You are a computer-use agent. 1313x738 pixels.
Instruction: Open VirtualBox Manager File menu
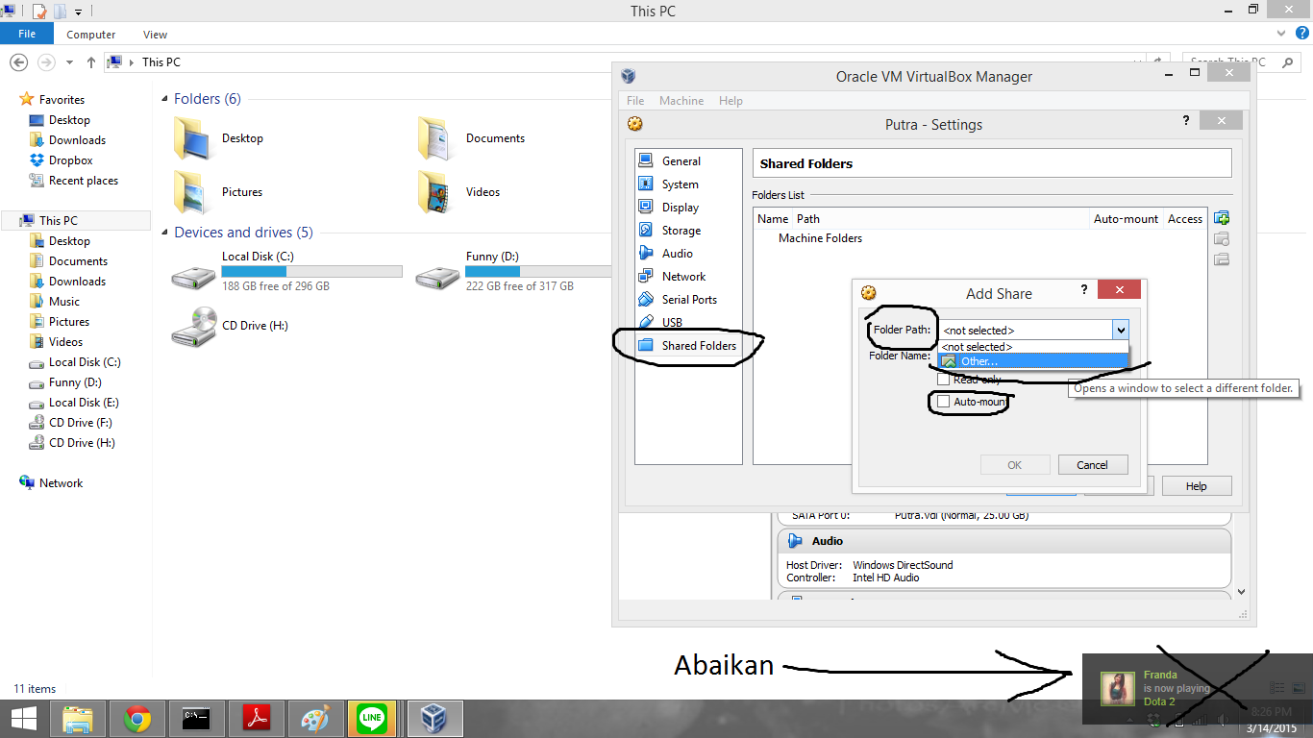[635, 101]
